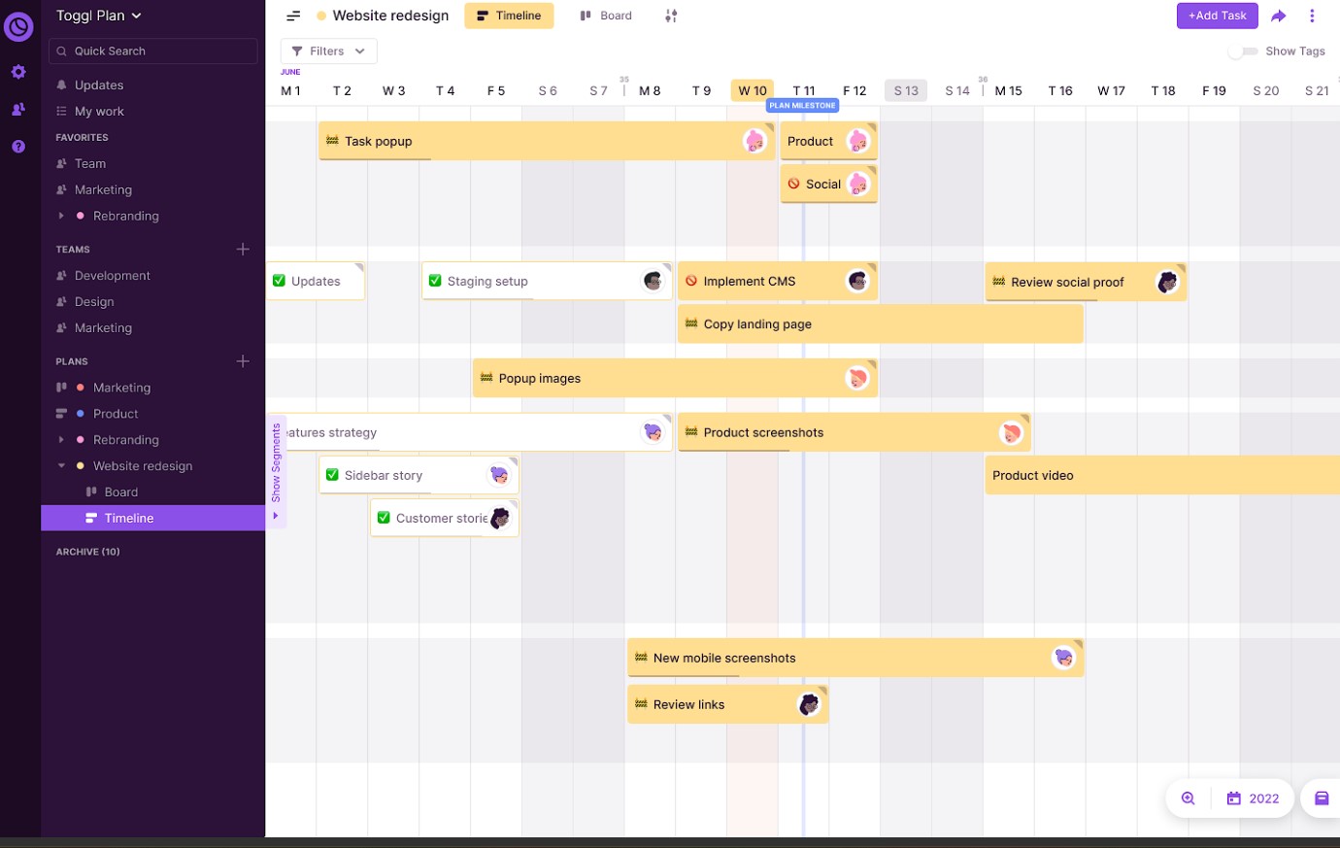Open the 2022 date picker button
1340x848 pixels.
[1253, 798]
